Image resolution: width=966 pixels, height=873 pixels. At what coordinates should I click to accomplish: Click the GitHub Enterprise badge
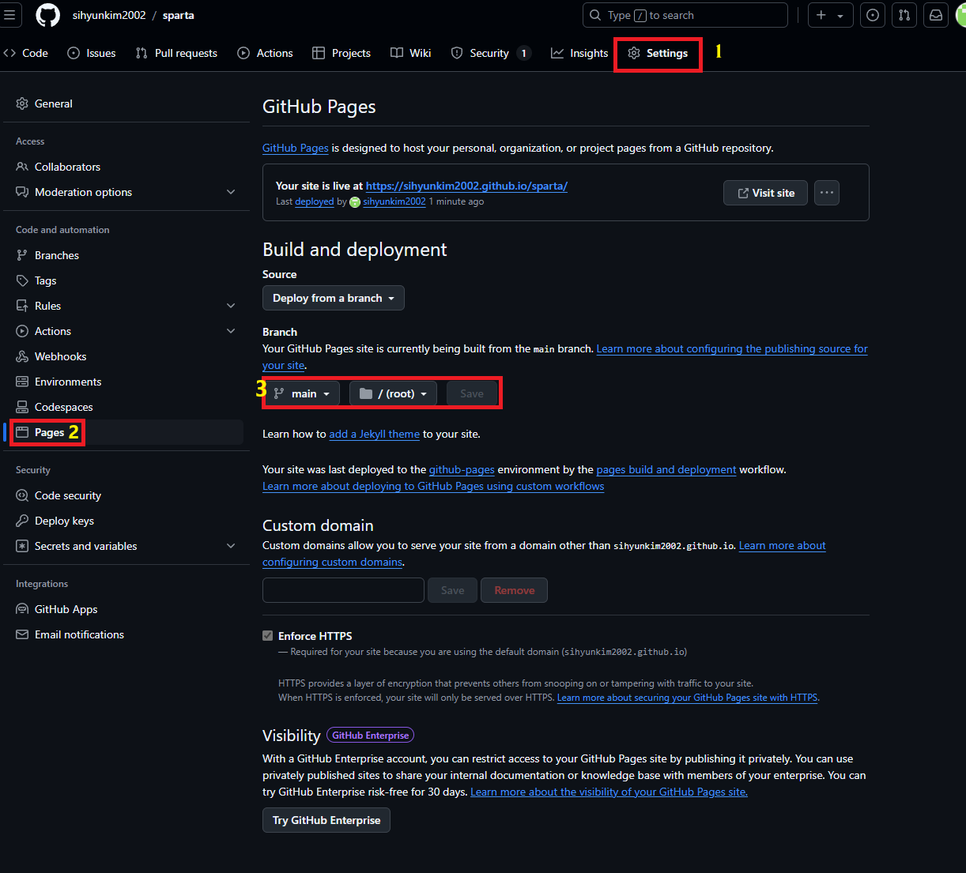click(x=371, y=735)
